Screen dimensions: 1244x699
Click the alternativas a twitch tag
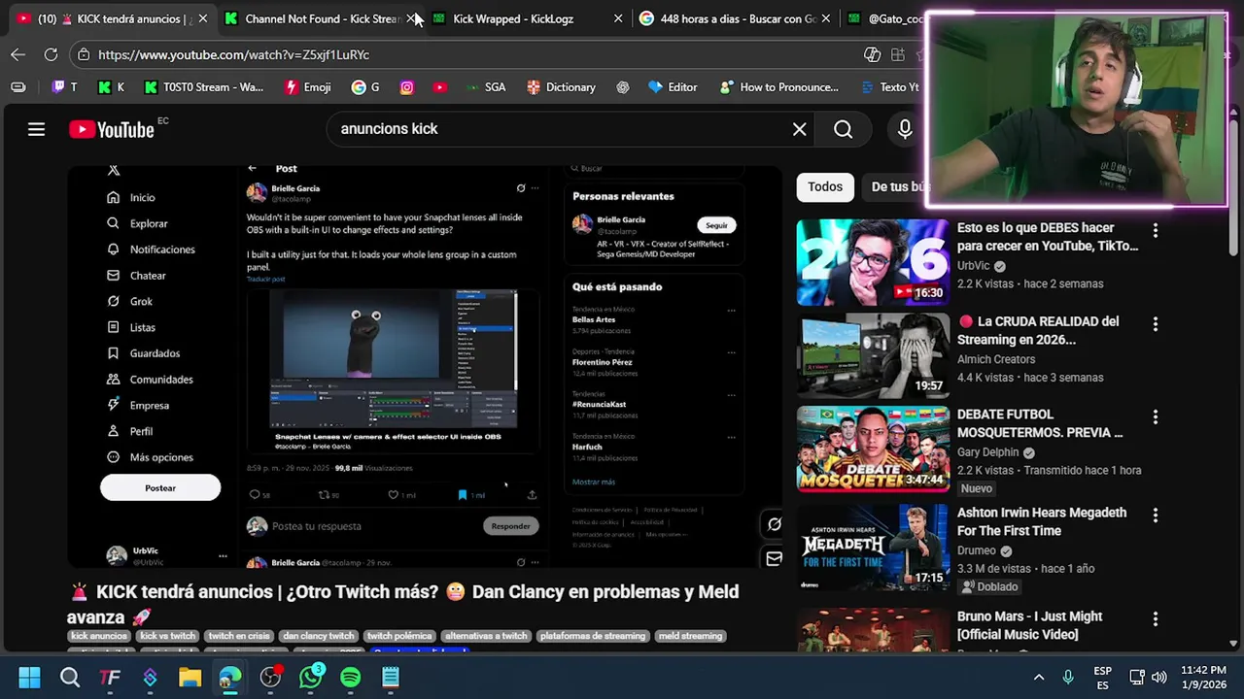pyautogui.click(x=486, y=636)
